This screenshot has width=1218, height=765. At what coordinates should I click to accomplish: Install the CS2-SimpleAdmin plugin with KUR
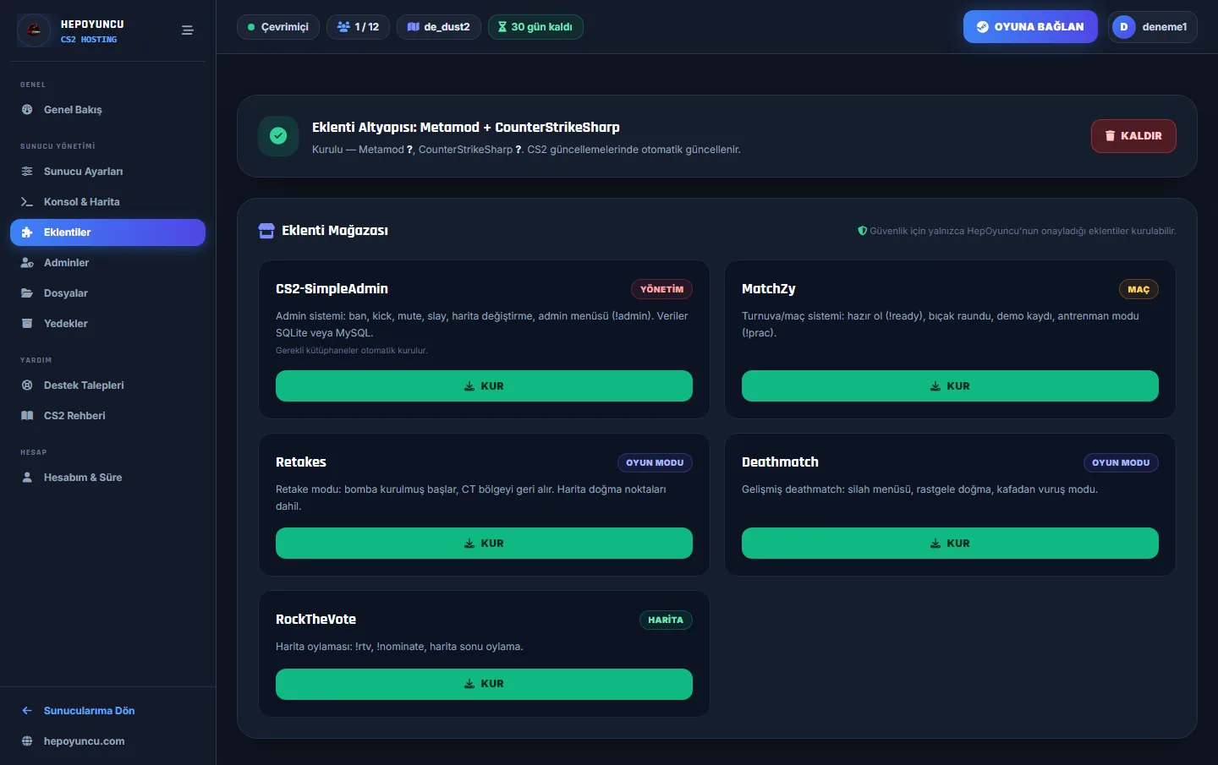click(x=484, y=386)
